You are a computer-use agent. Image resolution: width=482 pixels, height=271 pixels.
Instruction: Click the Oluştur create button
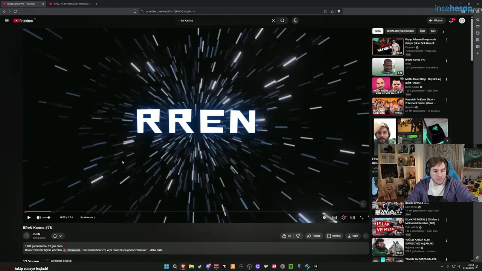coord(436,20)
